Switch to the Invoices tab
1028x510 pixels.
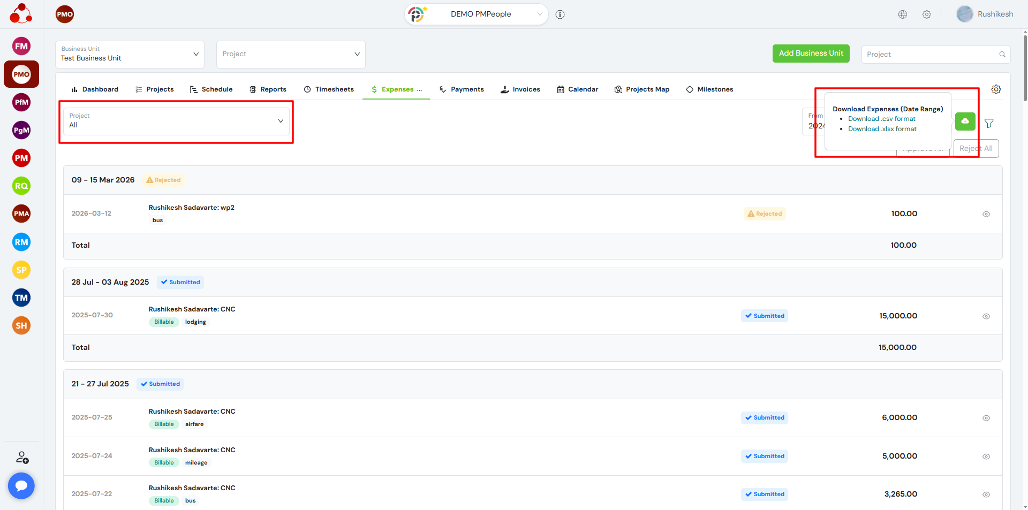(520, 89)
